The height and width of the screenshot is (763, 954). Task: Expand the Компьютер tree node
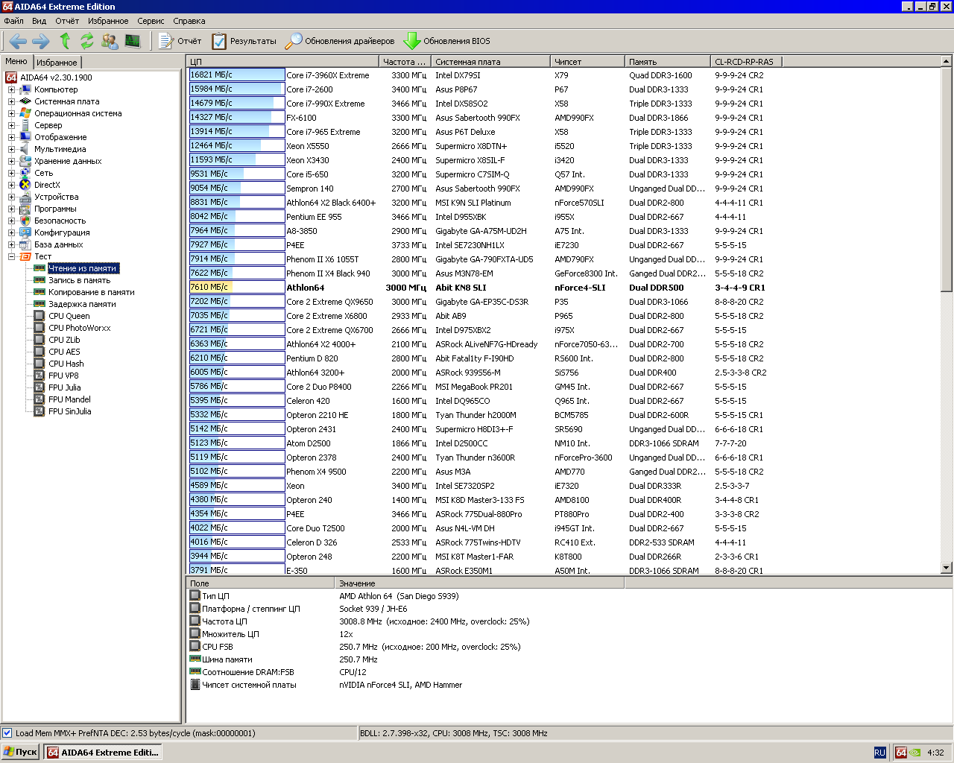11,89
